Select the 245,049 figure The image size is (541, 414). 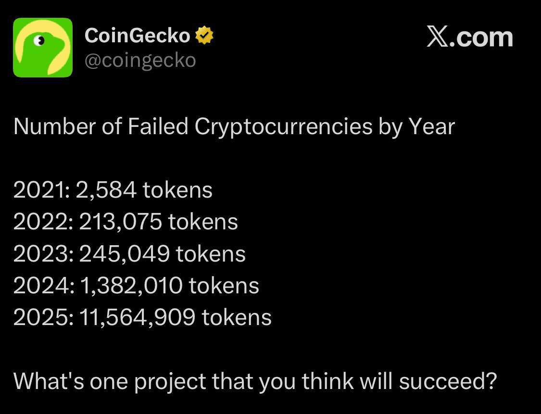click(124, 254)
